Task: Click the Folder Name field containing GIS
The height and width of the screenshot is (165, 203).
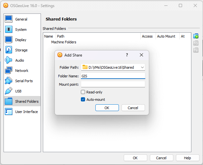Action: coord(113,76)
